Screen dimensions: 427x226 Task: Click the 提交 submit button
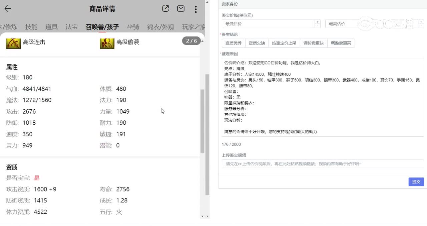tap(416, 182)
